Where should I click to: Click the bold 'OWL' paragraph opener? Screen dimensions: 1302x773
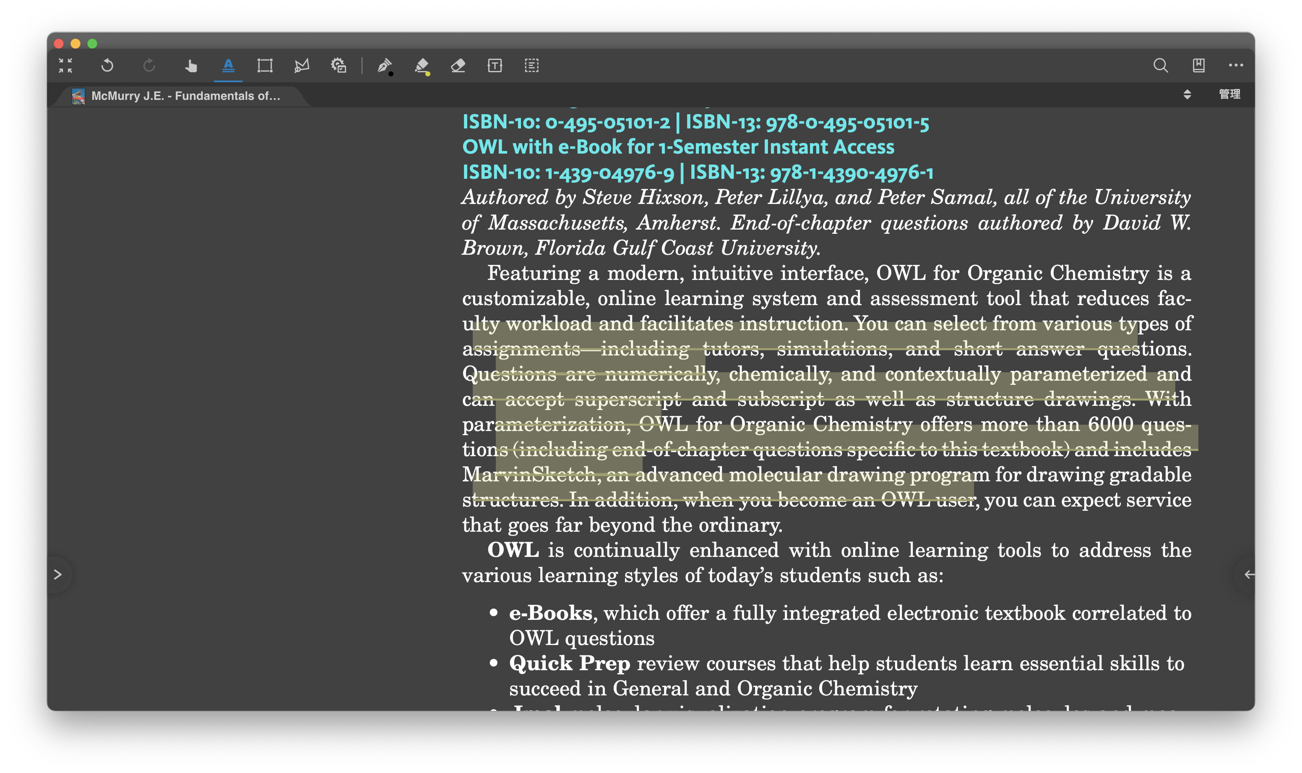pyautogui.click(x=513, y=550)
